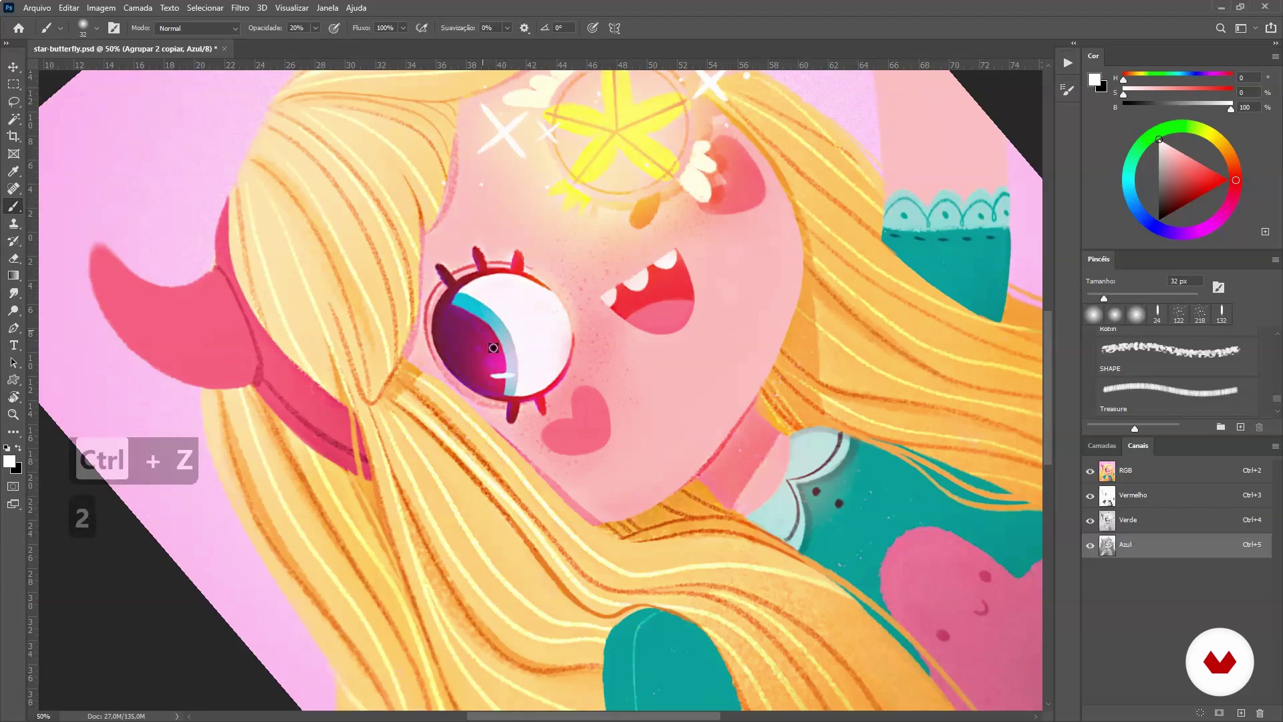This screenshot has width=1283, height=722.
Task: Select the Clone Stamp tool
Action: (13, 223)
